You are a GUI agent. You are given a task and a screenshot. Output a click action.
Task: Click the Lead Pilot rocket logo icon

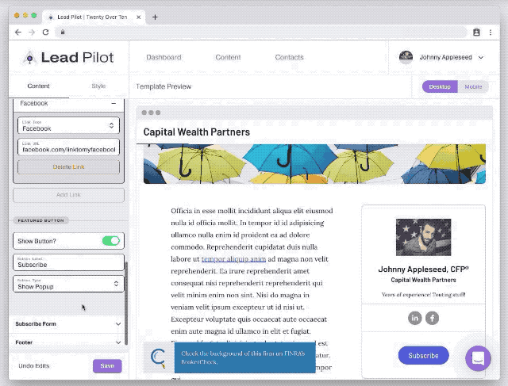pos(29,58)
